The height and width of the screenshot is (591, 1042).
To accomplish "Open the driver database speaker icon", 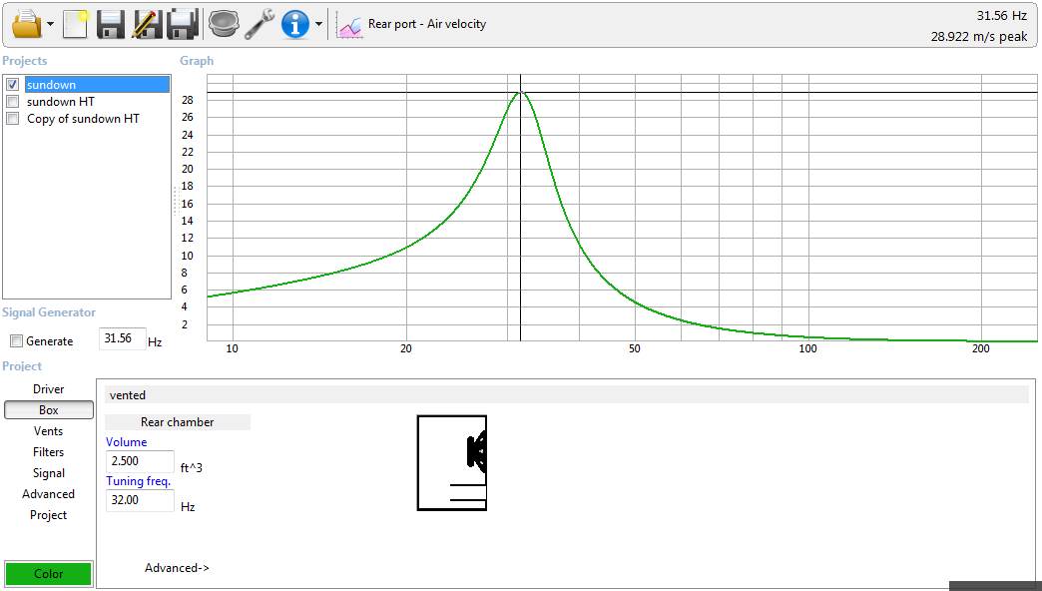I will pyautogui.click(x=224, y=25).
